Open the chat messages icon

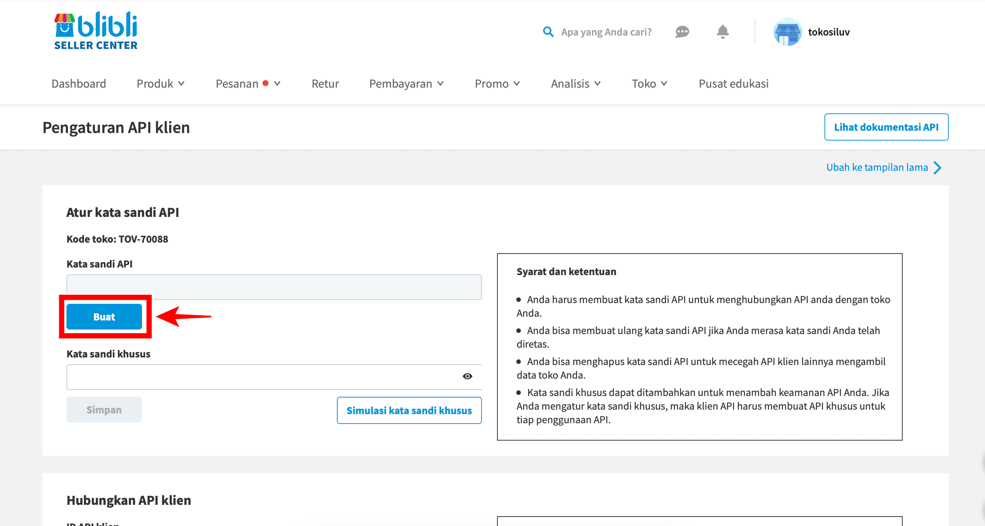(682, 32)
